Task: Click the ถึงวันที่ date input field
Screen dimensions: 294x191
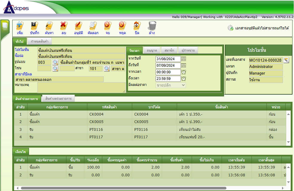Action: tap(168, 66)
